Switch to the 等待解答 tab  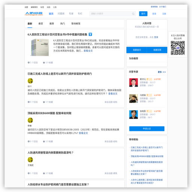point(76,24)
